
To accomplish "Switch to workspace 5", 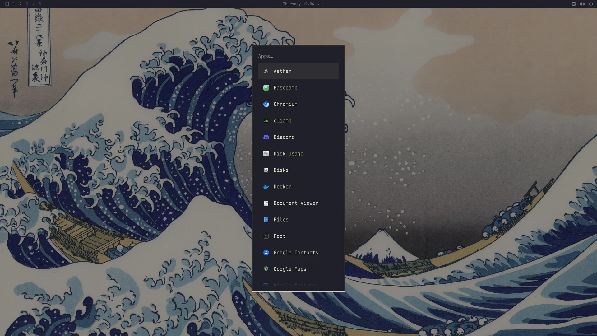I will (40, 4).
